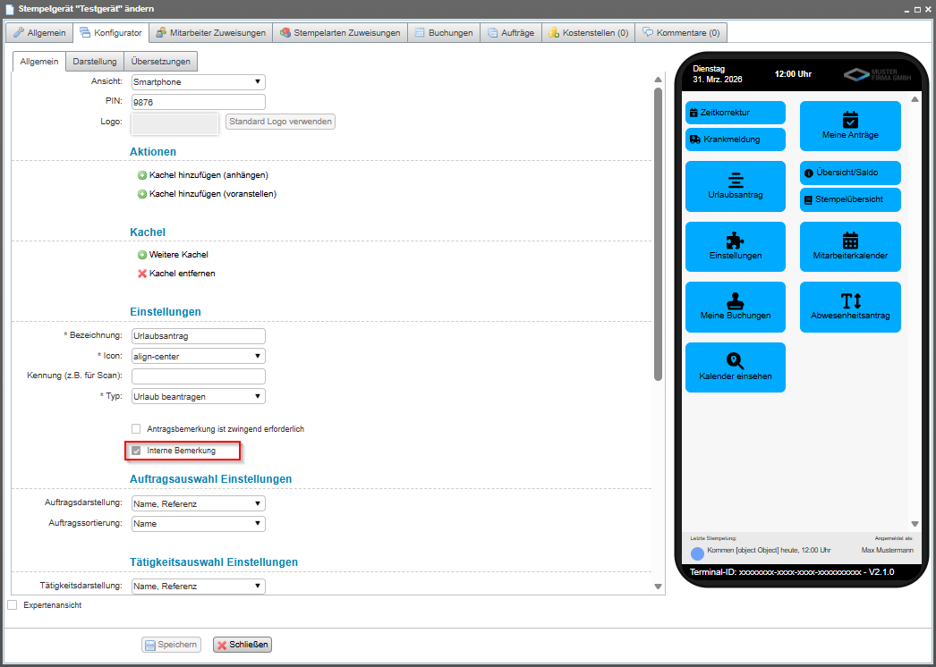The width and height of the screenshot is (936, 667).
Task: Tap the Mitarbeiterkalender calendar tile
Action: pyautogui.click(x=850, y=246)
